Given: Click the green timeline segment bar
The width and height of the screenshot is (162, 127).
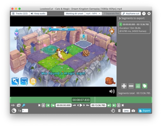Looking at the screenshot, I should pos(81,100).
